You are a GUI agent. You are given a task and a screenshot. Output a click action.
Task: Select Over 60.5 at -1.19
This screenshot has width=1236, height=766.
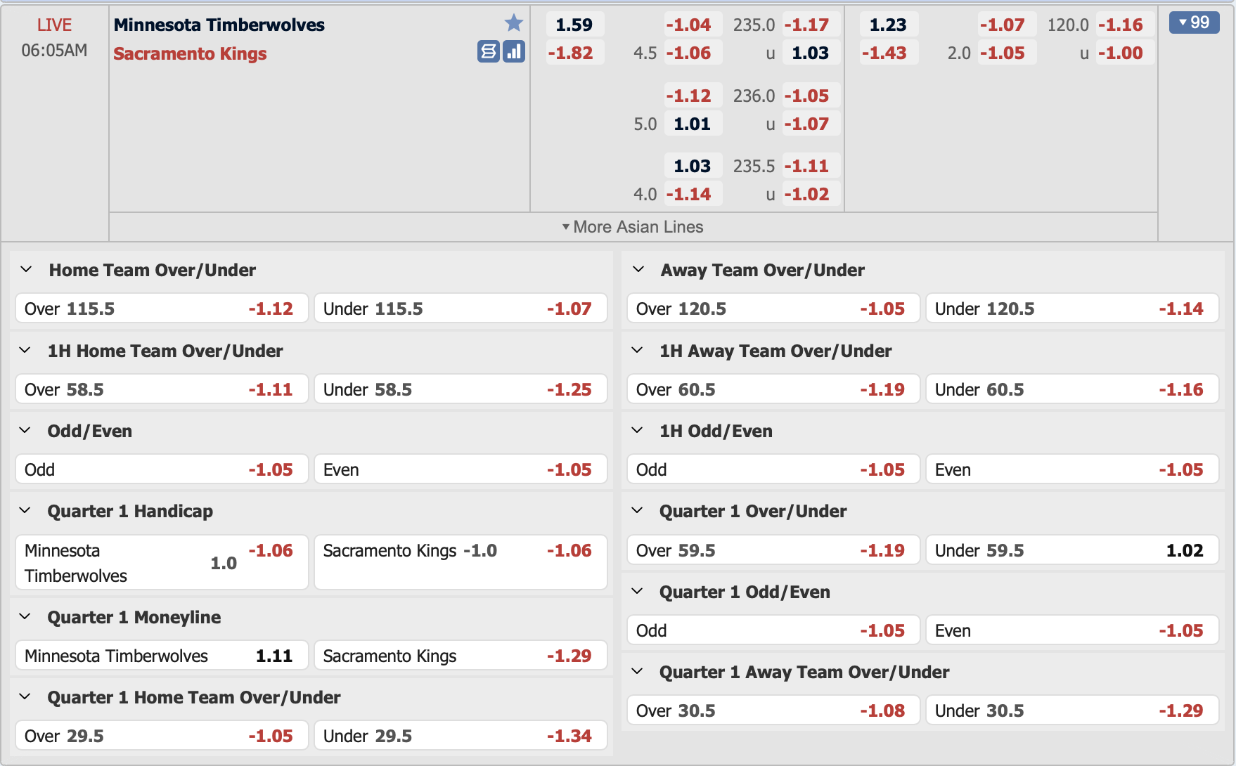point(773,389)
